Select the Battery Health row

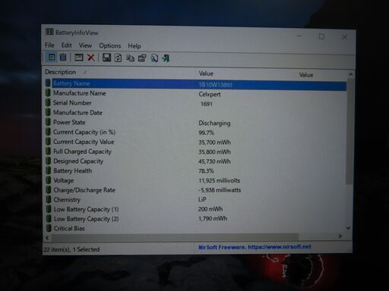click(195, 171)
